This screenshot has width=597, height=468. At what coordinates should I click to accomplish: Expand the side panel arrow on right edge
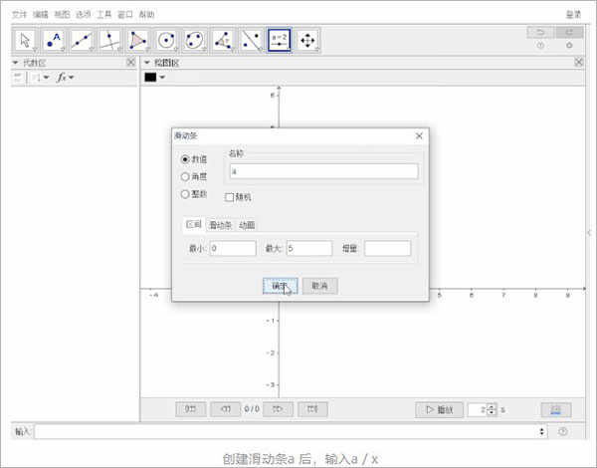click(589, 232)
